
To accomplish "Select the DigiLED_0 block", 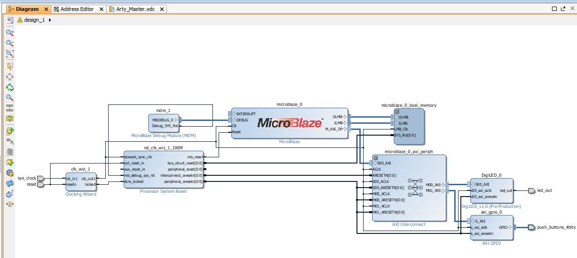I will 492,191.
